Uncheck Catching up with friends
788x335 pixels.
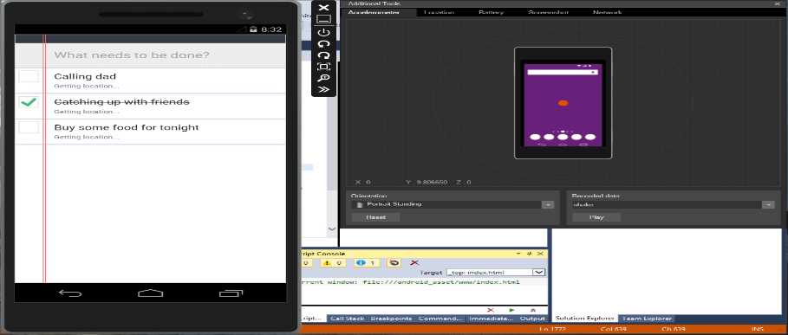coord(29,102)
